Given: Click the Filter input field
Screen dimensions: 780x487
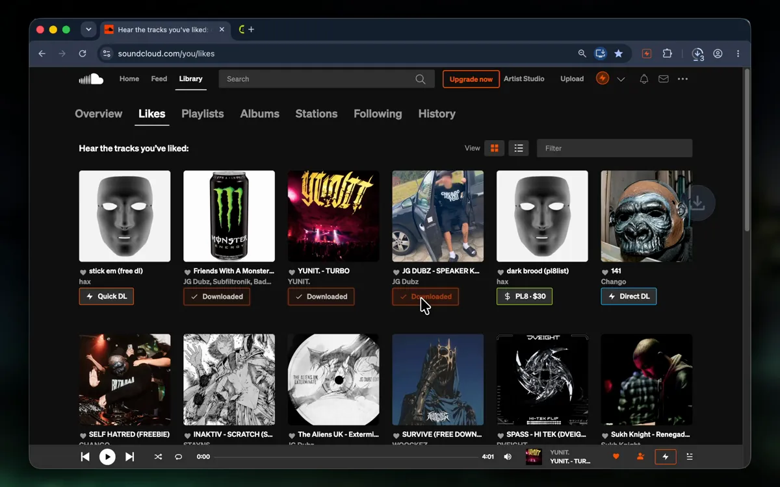Looking at the screenshot, I should point(614,148).
